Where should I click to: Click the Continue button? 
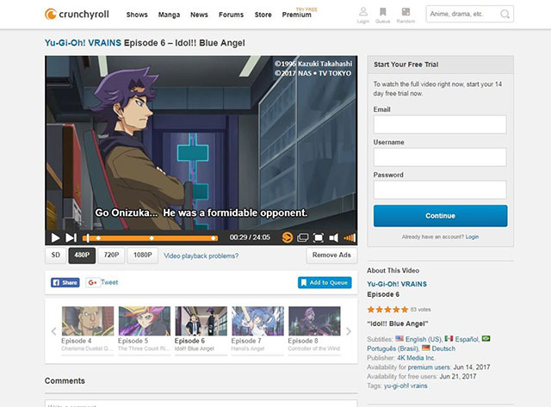pos(440,216)
